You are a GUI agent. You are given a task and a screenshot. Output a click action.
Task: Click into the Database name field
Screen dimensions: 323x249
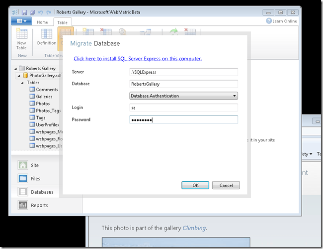pyautogui.click(x=183, y=84)
